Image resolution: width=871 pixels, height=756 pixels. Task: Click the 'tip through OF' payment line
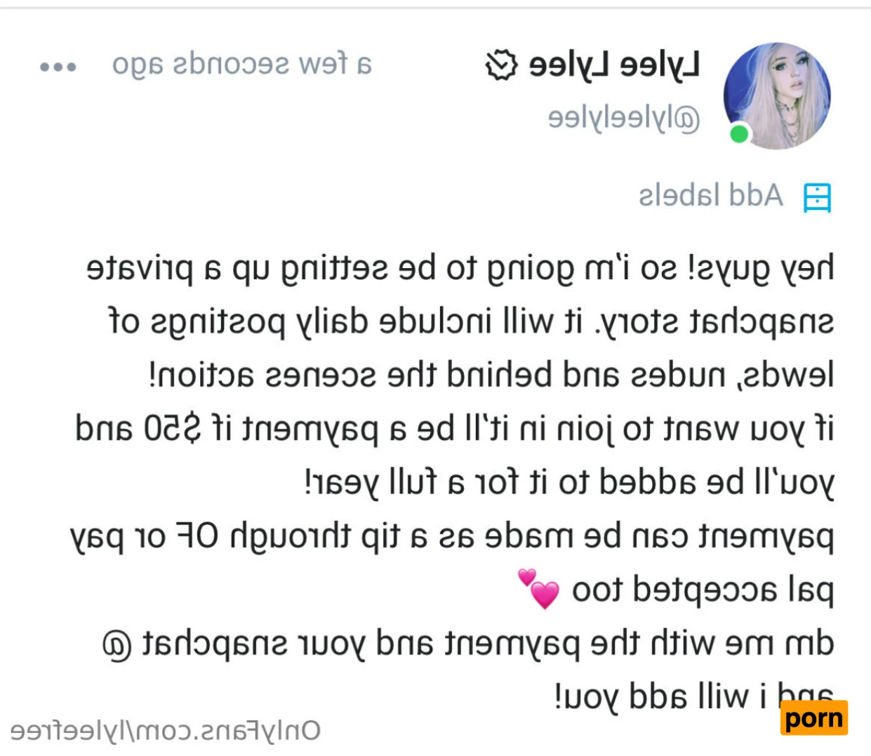click(452, 537)
